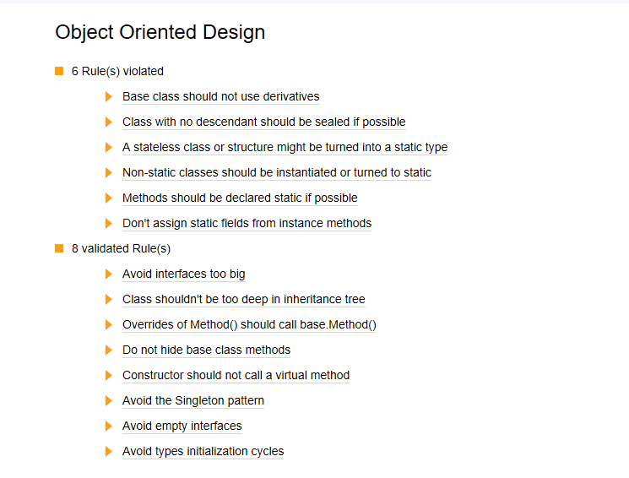
Task: Open 'Avoid empty interfaces' rule link
Action: pyautogui.click(x=182, y=426)
